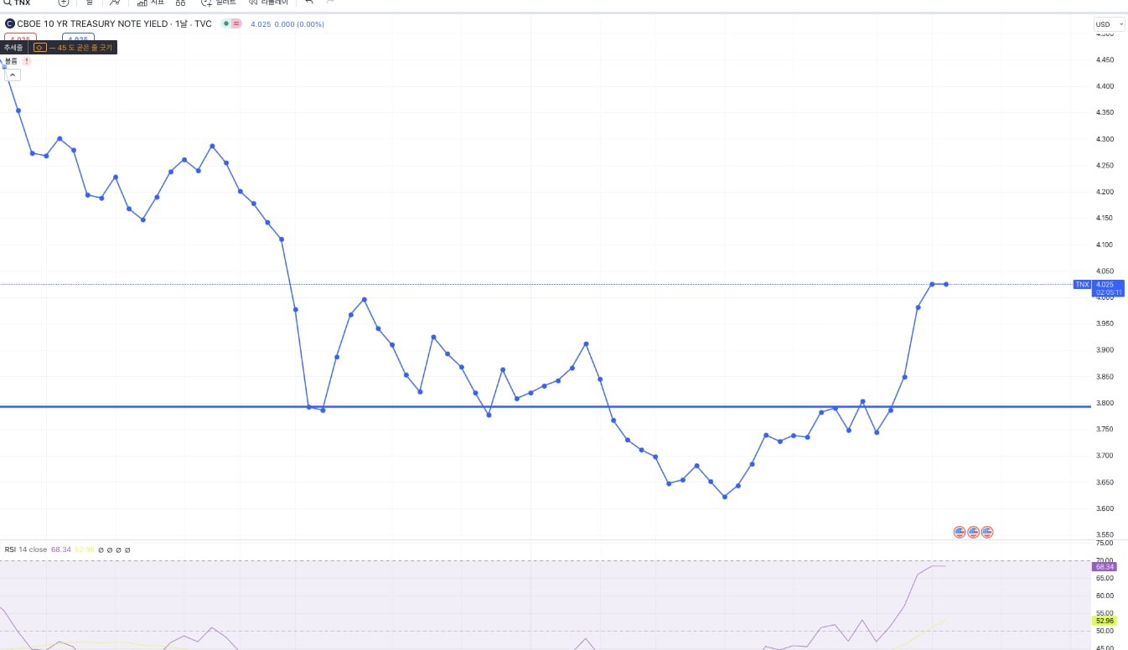Open the indicators (지표) menu
This screenshot has height=650, width=1128.
151,3
